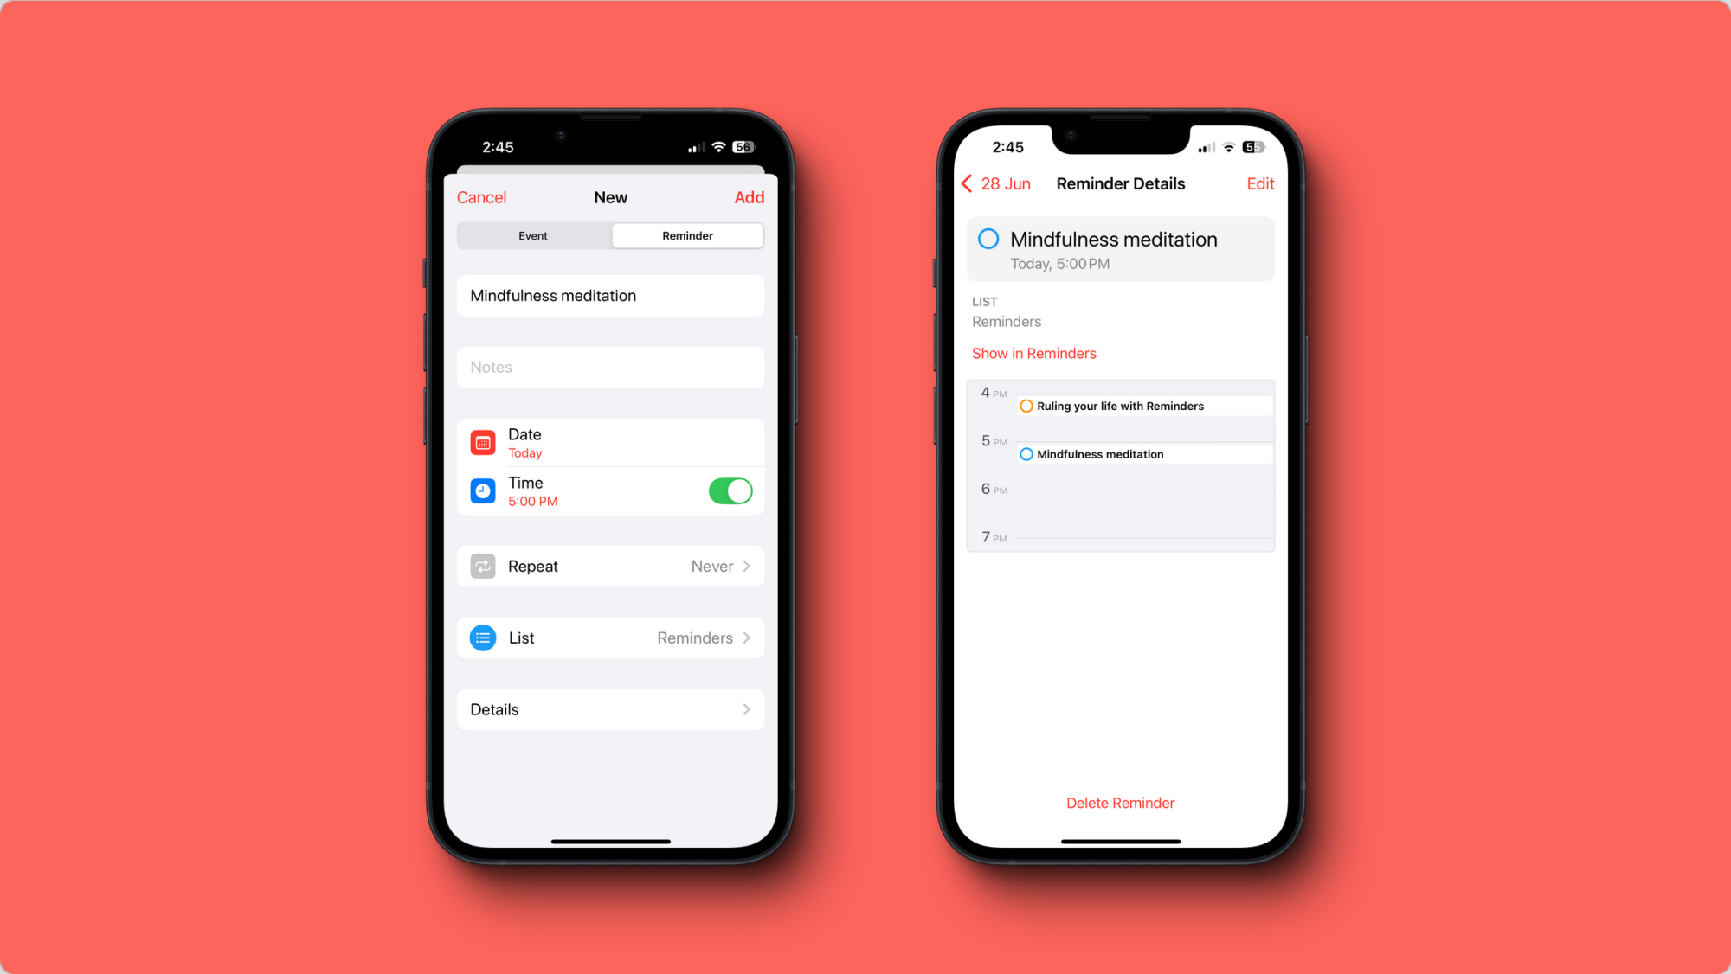
Task: Tap the orange circle checkbox for Ruling your life
Action: tap(1025, 405)
